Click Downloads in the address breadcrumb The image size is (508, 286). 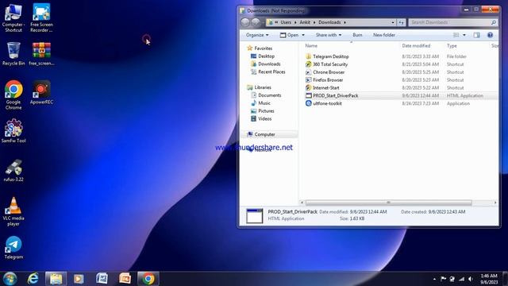[x=329, y=22]
